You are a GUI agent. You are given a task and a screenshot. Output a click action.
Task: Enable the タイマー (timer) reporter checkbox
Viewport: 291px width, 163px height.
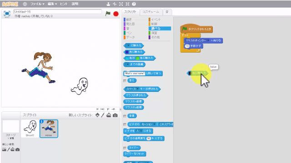(x=125, y=148)
